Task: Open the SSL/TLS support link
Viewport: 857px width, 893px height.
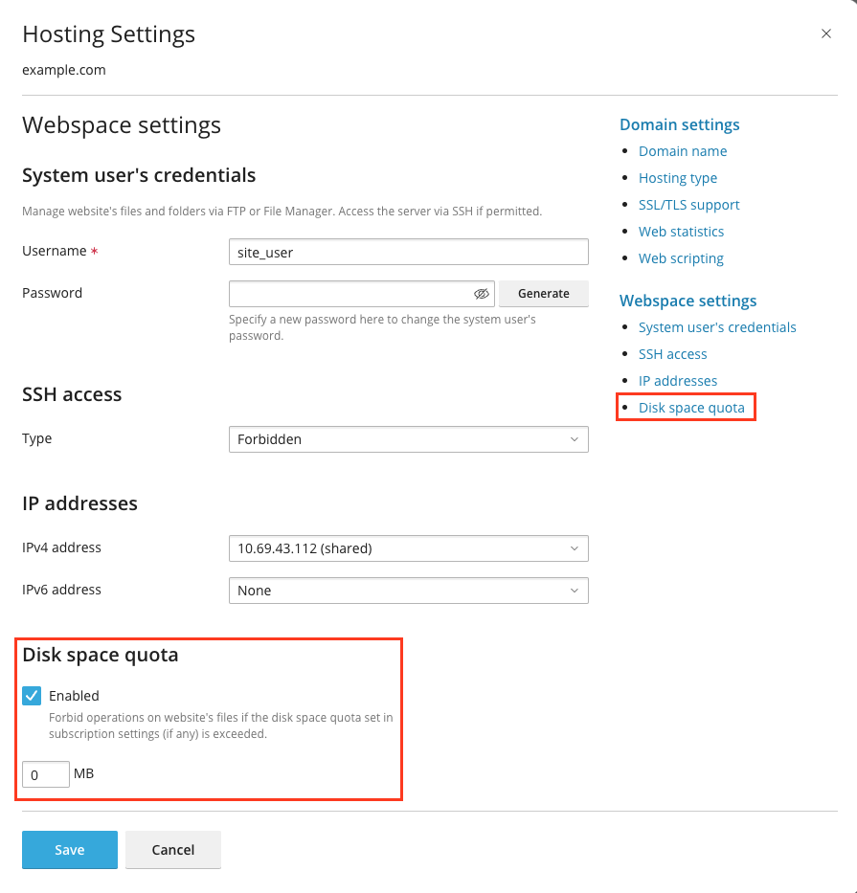Action: pyautogui.click(x=688, y=205)
